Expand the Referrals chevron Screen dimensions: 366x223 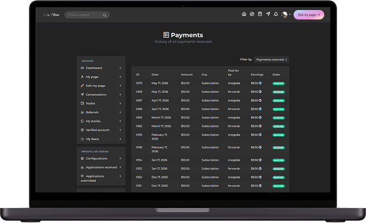pos(120,112)
